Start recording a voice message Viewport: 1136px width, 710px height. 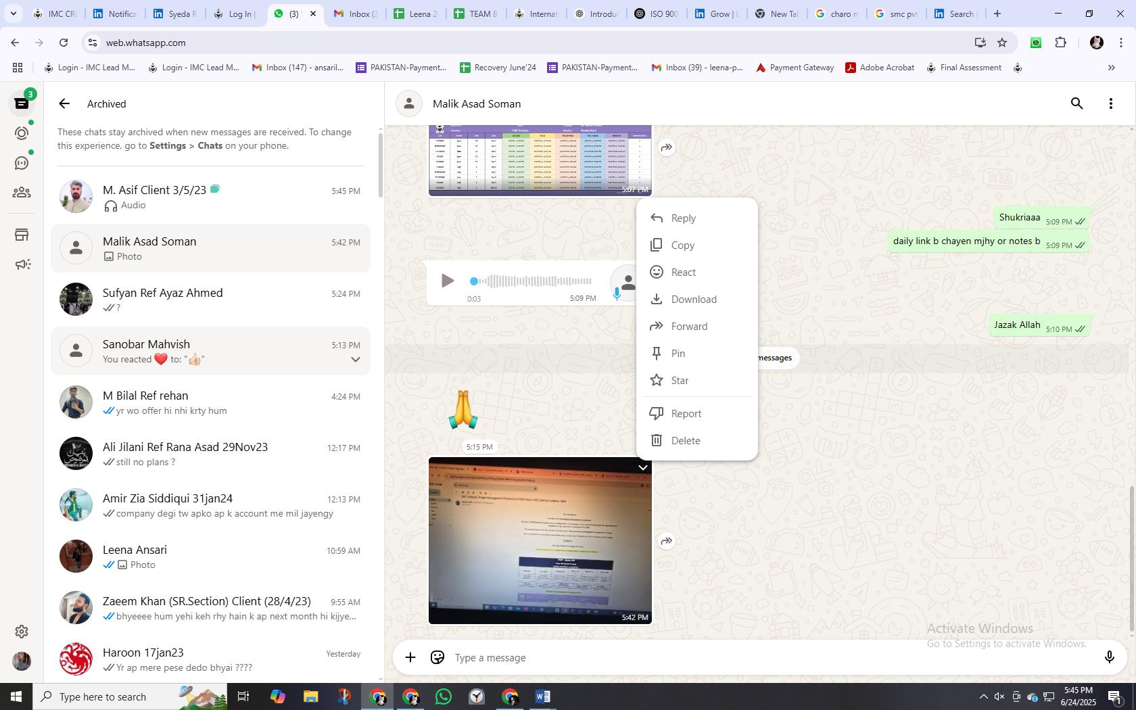point(1109,657)
